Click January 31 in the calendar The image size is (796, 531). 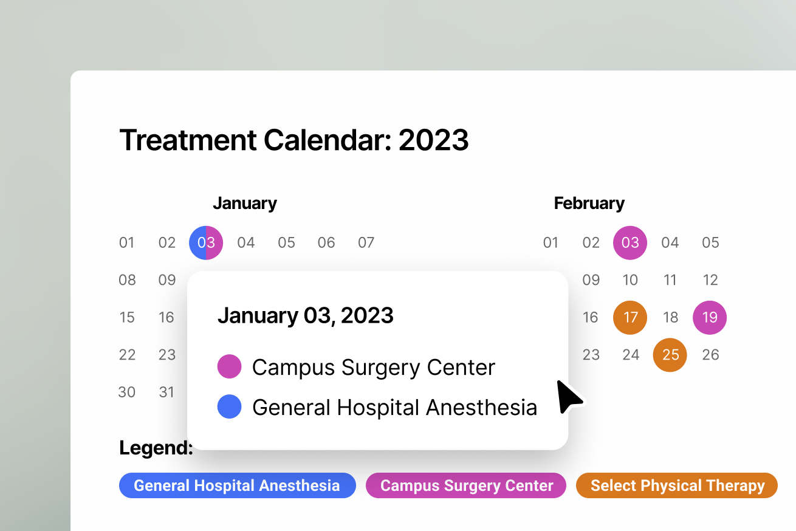pyautogui.click(x=166, y=392)
